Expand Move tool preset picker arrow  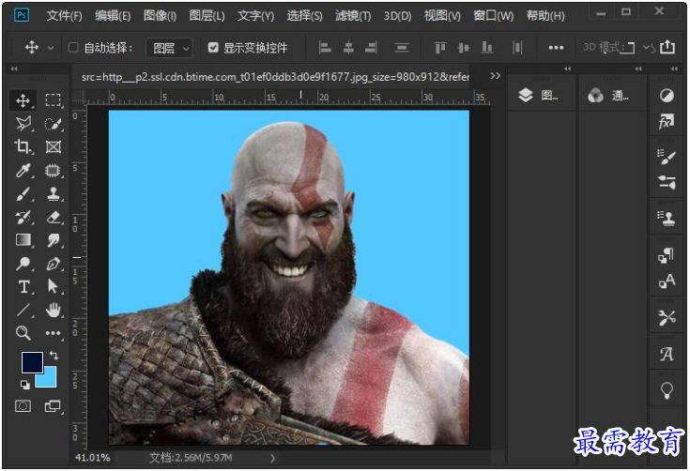(x=51, y=48)
